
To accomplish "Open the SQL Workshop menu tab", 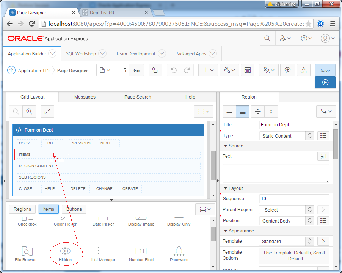I will tap(86, 53).
